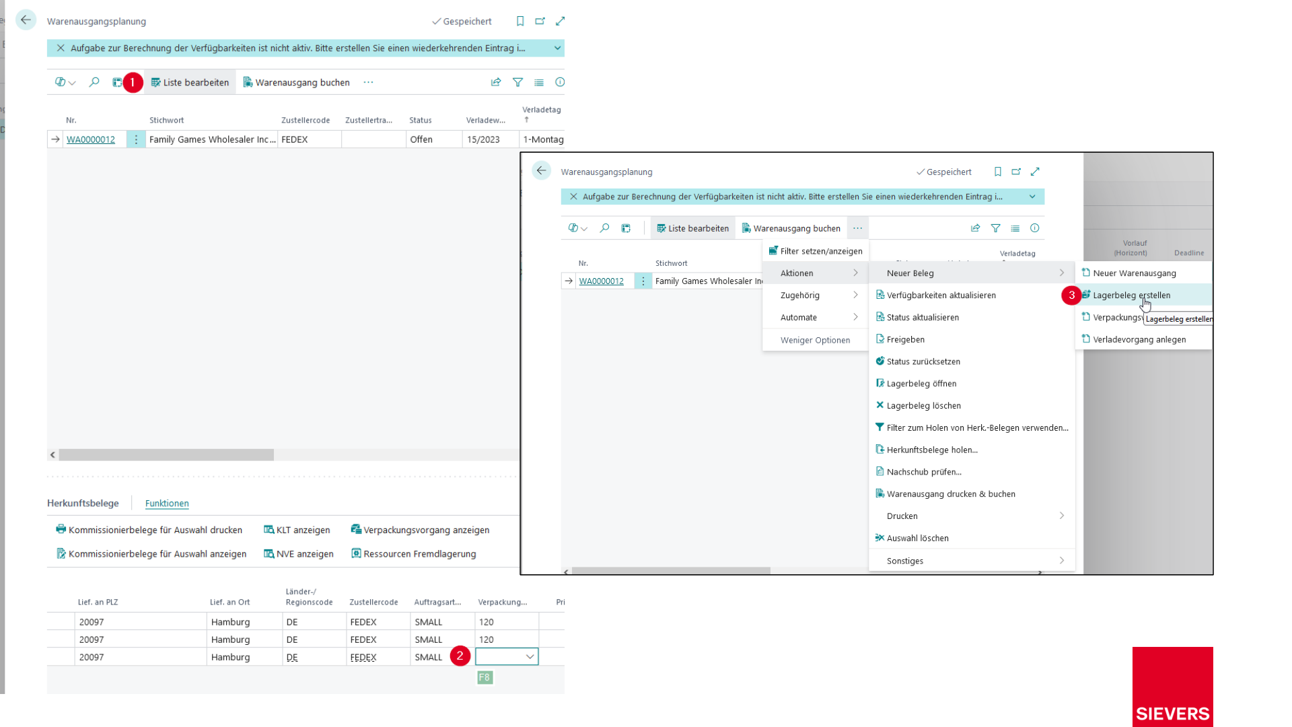Click Ressourcen Fremdlagerung

[x=413, y=554]
